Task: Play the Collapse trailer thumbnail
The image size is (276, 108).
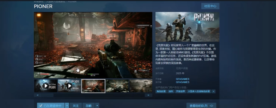Action: tap(46, 86)
